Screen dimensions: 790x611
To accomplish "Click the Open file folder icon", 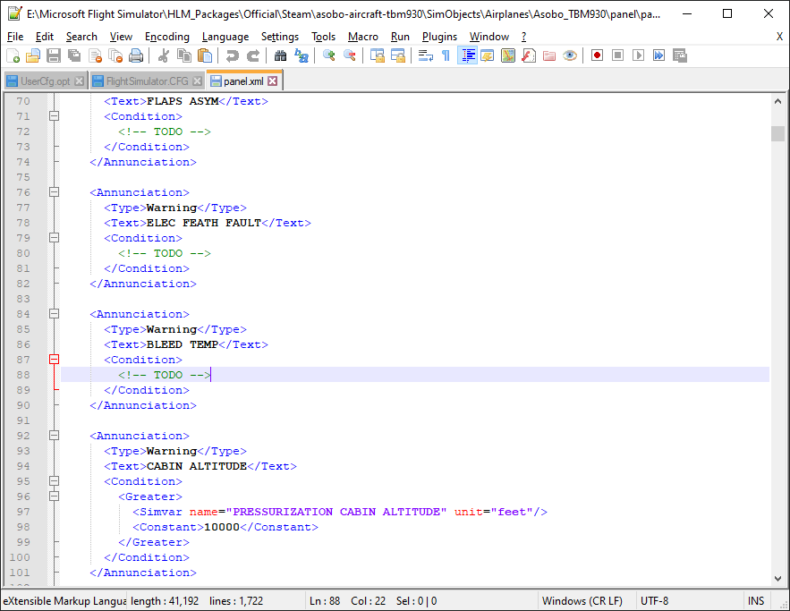I will [x=33, y=55].
